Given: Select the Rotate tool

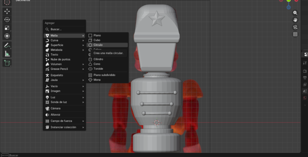Looking at the screenshot, I should click(7, 20).
